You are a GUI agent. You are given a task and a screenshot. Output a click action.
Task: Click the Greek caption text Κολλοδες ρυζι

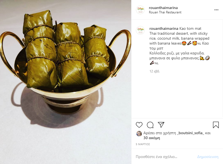161,53
